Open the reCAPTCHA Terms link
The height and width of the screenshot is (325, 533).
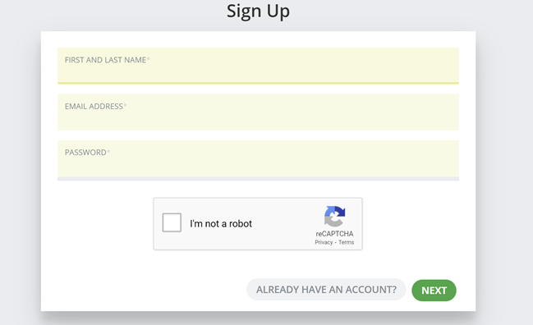point(346,242)
